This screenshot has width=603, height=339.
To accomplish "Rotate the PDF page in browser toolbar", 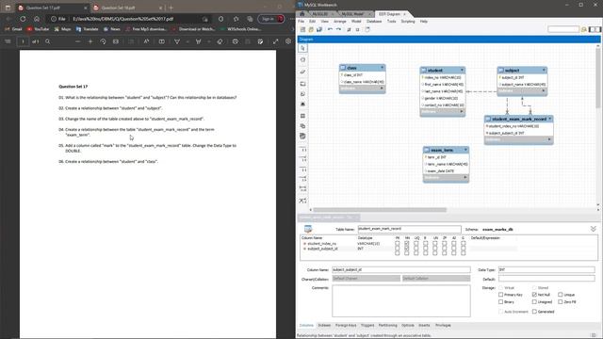I will coord(103,41).
